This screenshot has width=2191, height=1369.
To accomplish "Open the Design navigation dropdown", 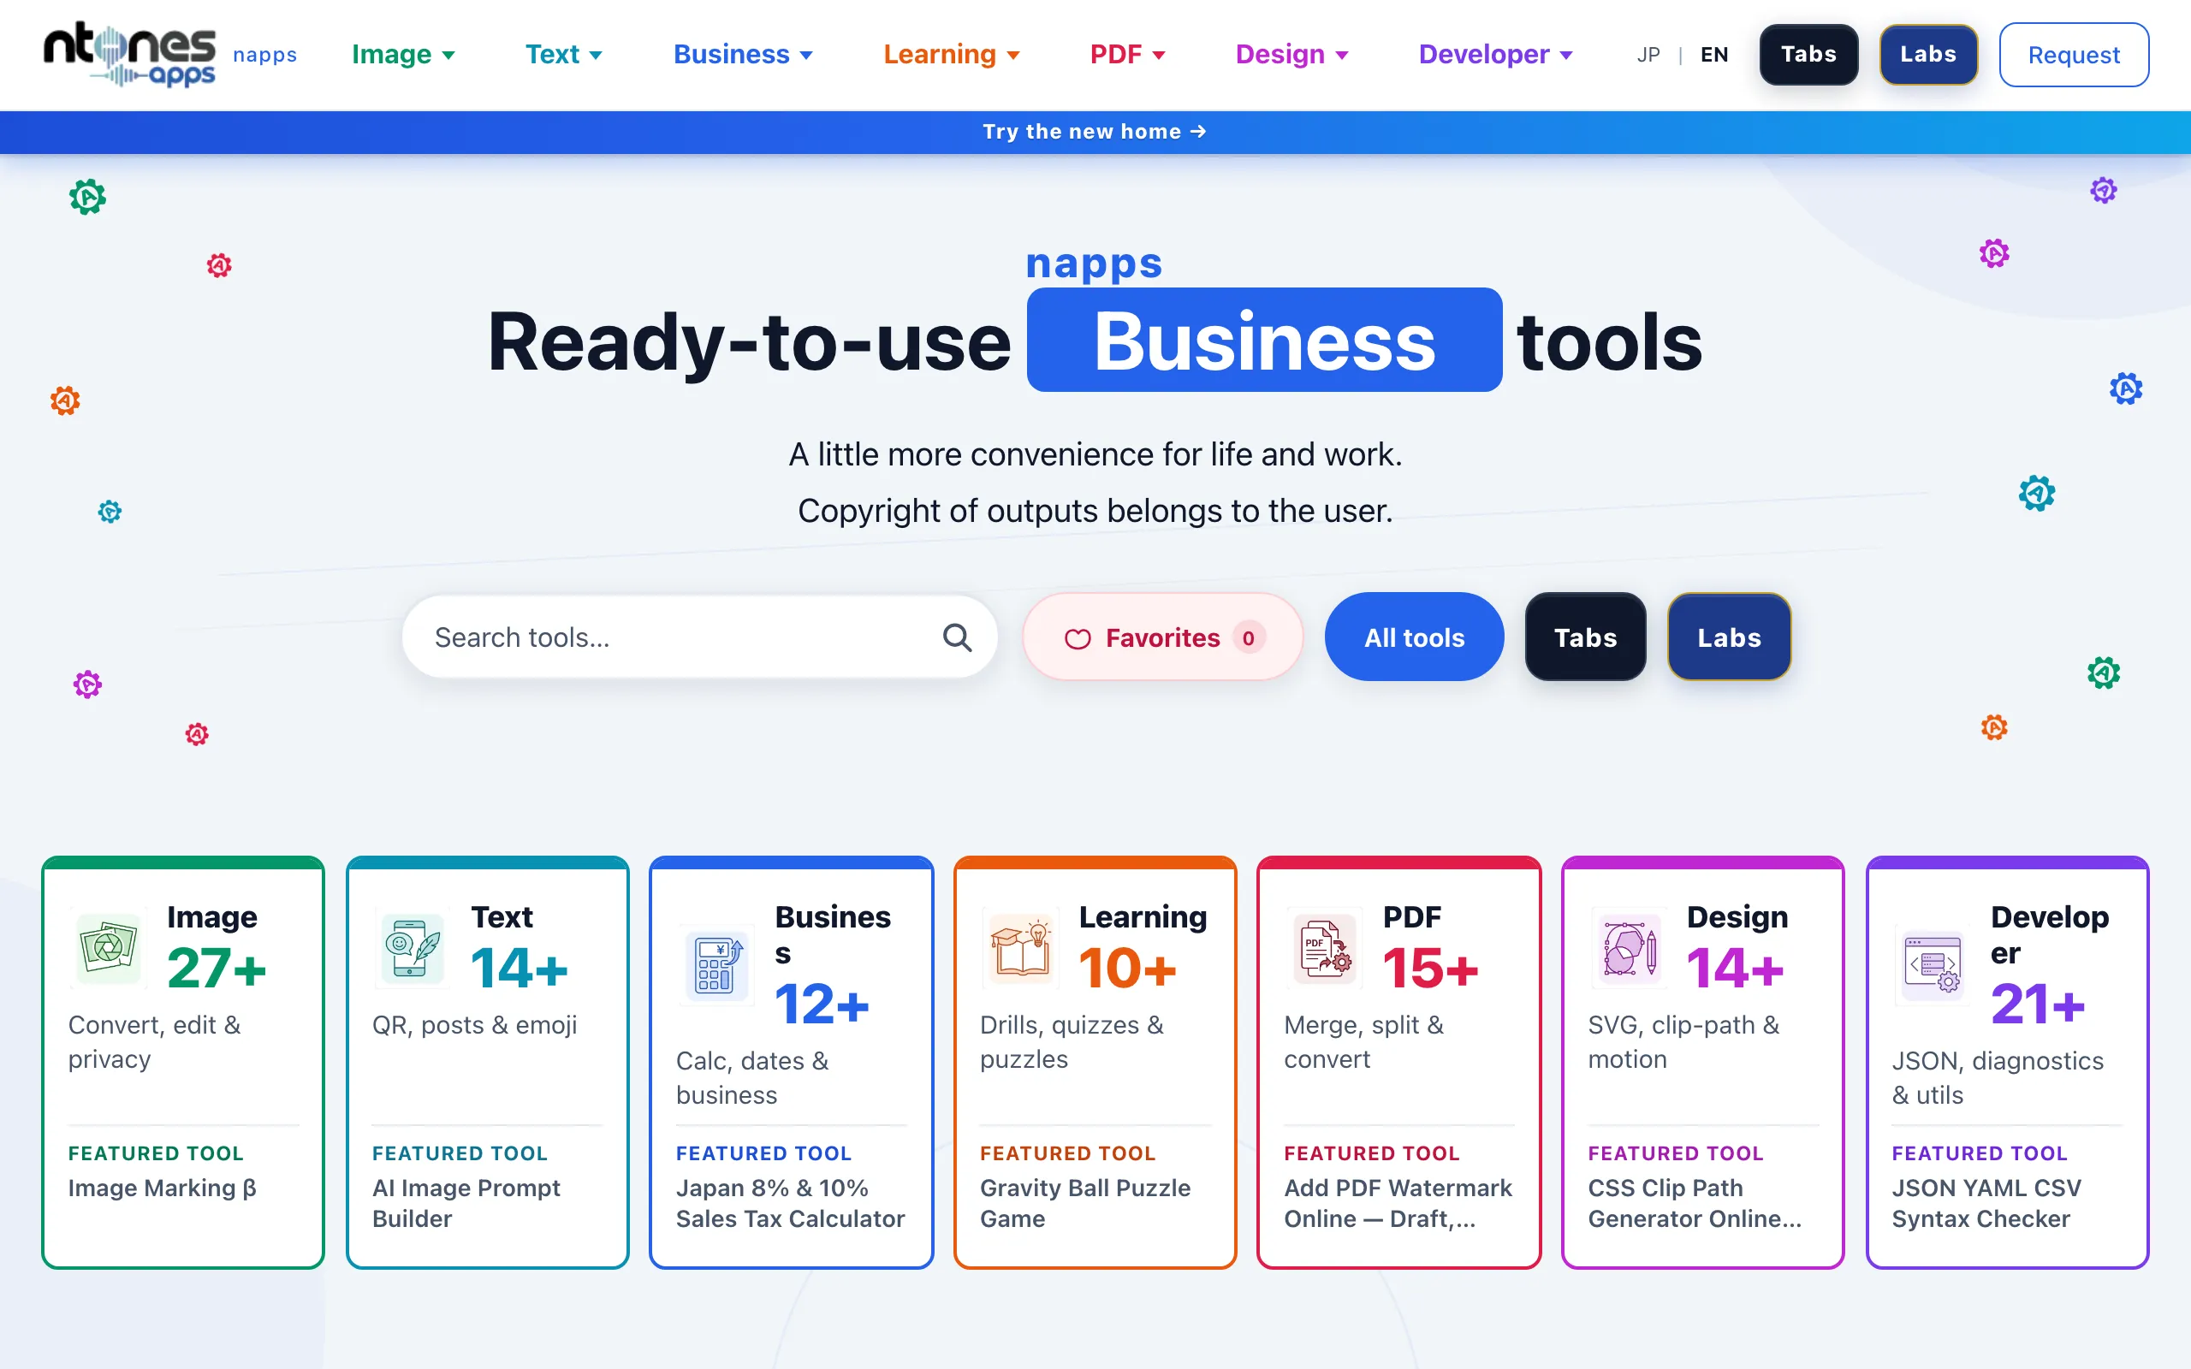I will tap(1292, 54).
